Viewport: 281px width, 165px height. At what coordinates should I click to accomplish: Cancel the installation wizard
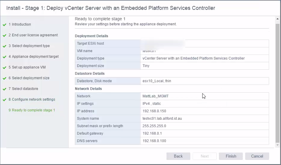257,156
